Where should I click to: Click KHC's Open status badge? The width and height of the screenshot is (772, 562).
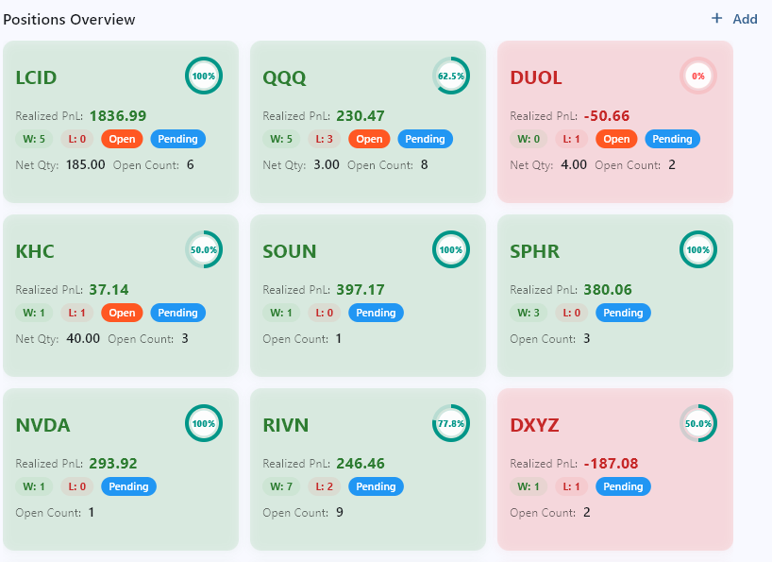click(x=122, y=313)
